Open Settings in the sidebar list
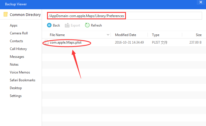Screen dimensions: 206x126 [x=16, y=96]
